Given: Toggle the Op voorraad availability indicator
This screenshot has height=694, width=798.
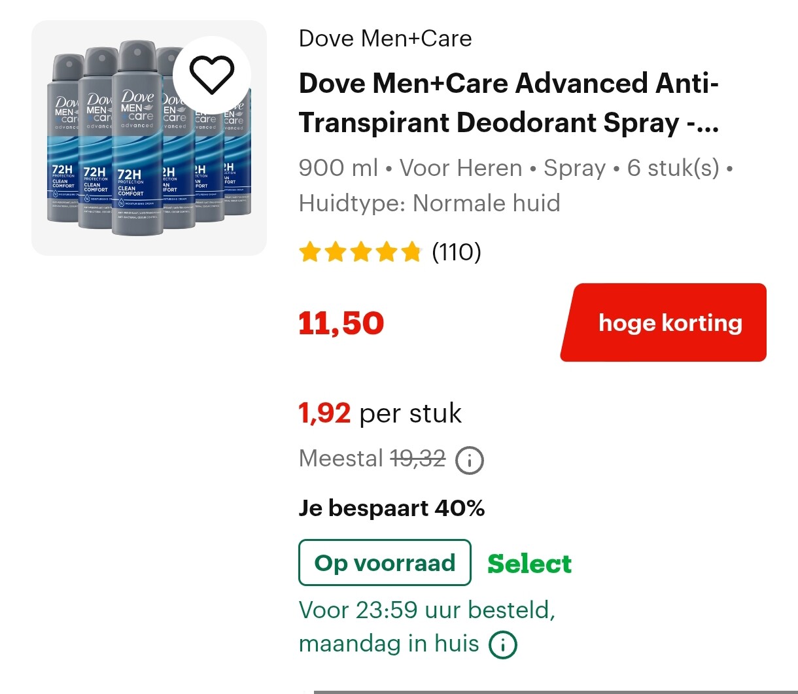Looking at the screenshot, I should click(x=384, y=563).
